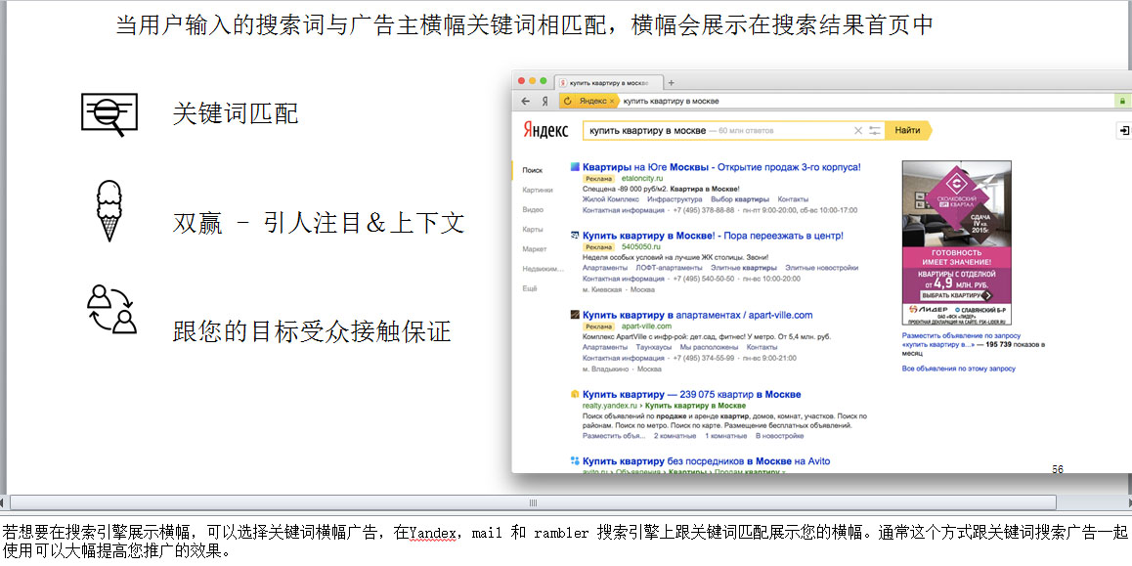This screenshot has height=566, width=1132.
Task: Click the favicon of the etaloncity.ru result
Action: tap(575, 167)
